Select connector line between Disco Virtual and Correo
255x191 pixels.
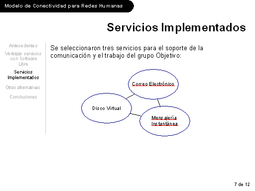tap(130, 96)
